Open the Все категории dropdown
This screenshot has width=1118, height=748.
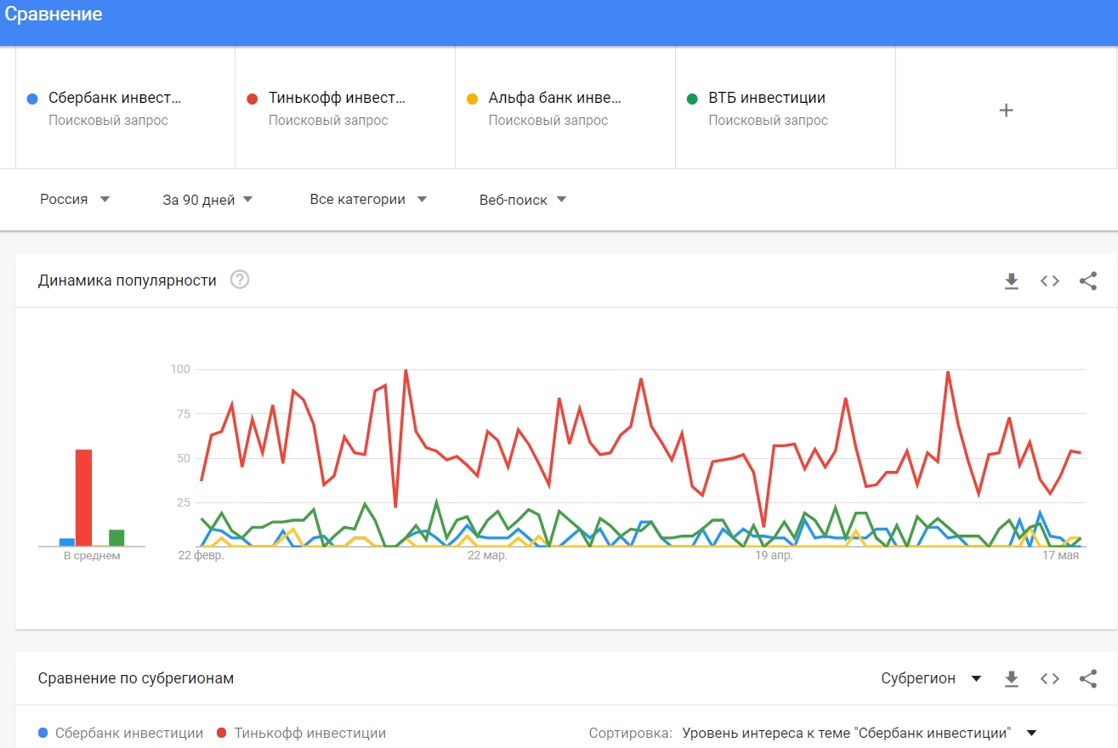tap(368, 200)
